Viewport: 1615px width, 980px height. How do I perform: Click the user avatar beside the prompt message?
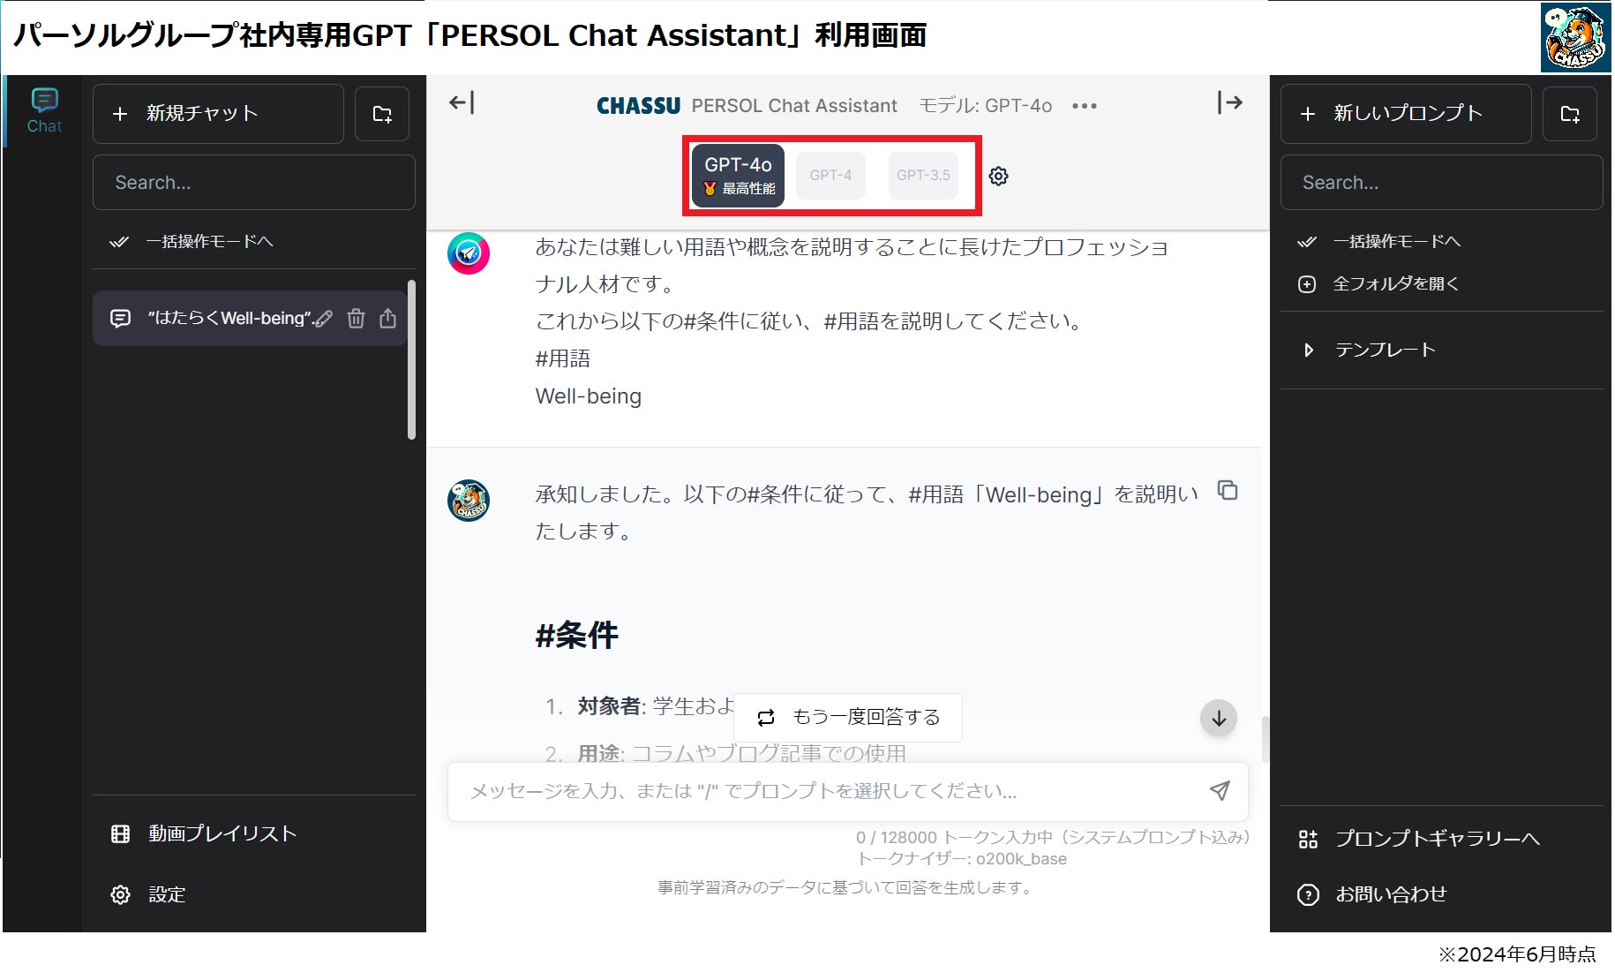pos(469,253)
